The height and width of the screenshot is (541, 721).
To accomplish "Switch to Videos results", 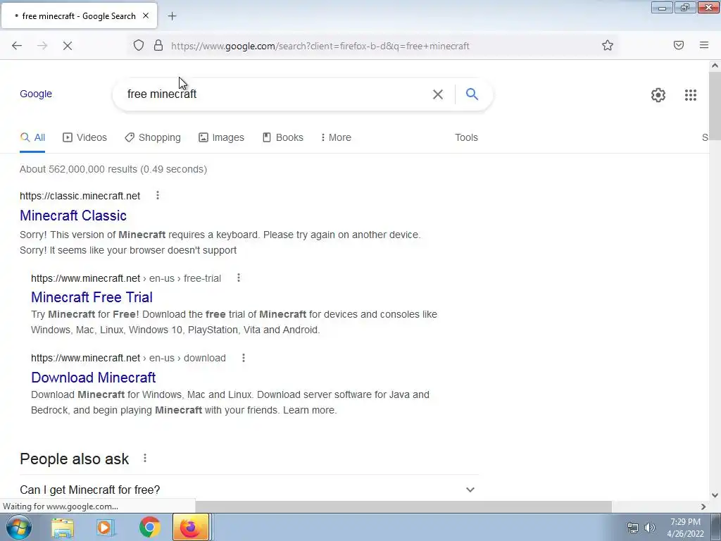I will coord(84,137).
